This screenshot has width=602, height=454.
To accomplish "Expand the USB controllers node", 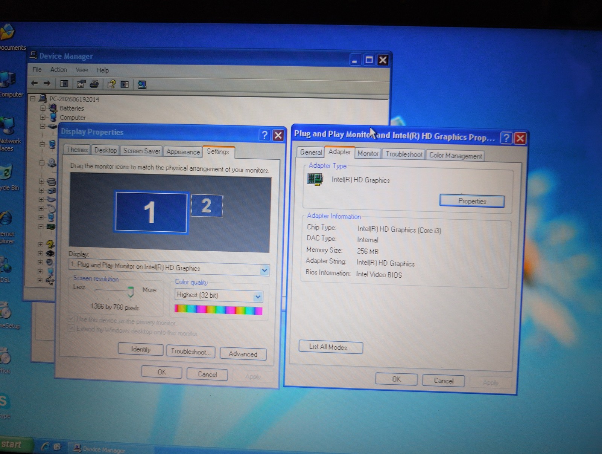I will click(x=40, y=280).
